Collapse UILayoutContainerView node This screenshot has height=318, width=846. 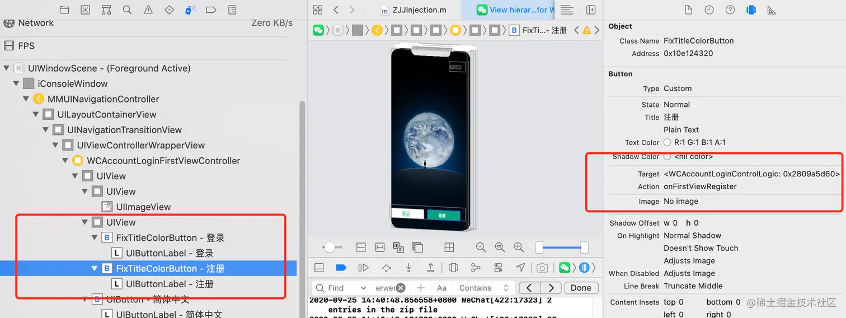[36, 114]
